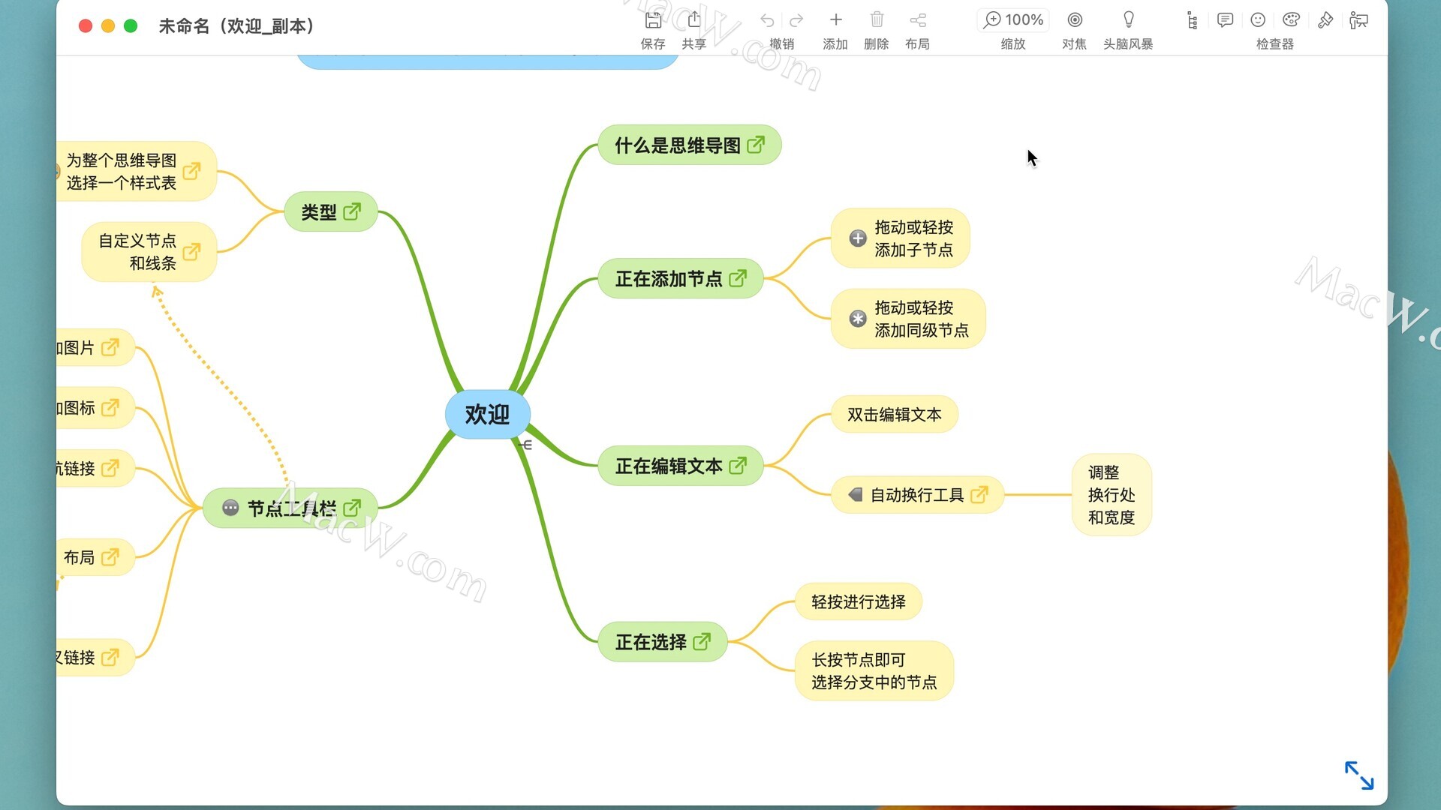Image resolution: width=1441 pixels, height=810 pixels.
Task: Select the 双击编辑文本 node
Action: coord(894,415)
